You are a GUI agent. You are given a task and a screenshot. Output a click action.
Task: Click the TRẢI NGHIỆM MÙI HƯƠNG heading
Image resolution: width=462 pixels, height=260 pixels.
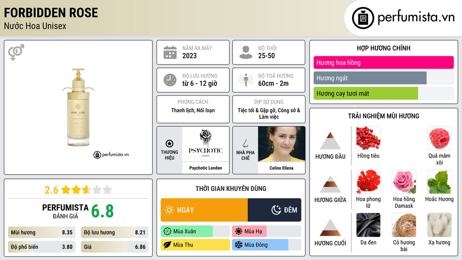[x=383, y=116]
